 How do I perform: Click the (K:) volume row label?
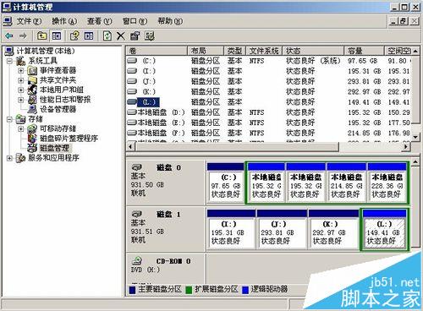[149, 91]
